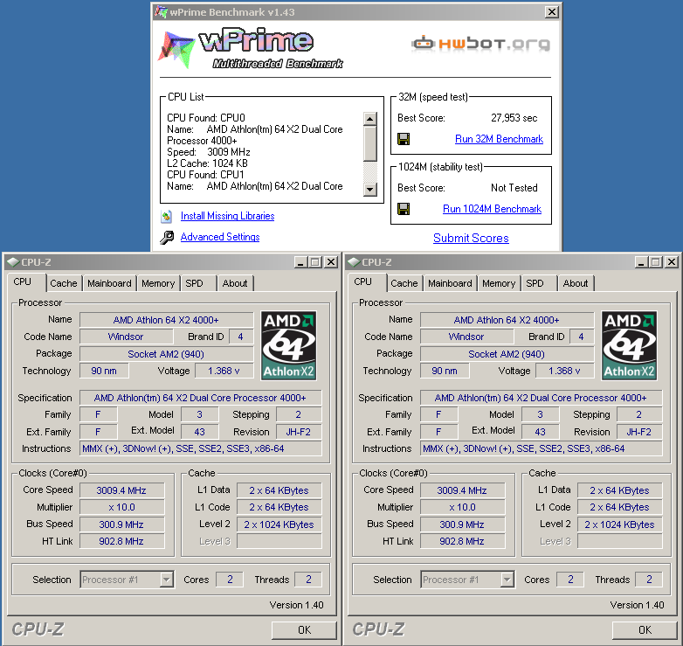Close the wPrime Benchmark window

click(x=551, y=12)
